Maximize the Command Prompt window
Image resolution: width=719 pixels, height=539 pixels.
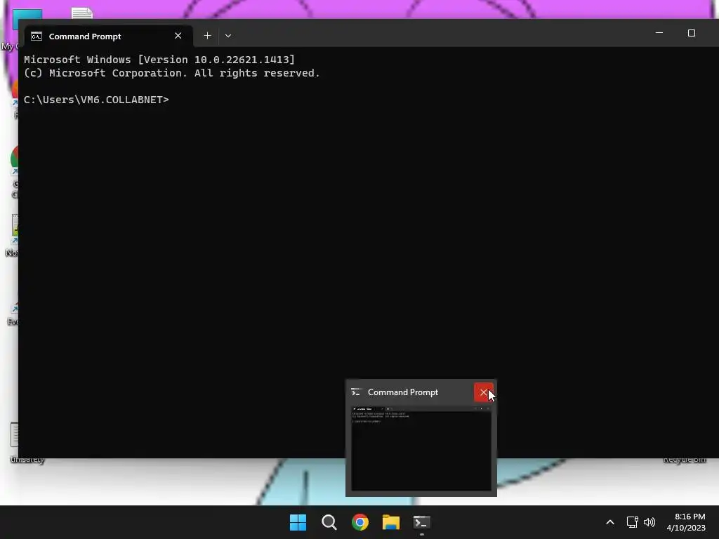(x=692, y=33)
